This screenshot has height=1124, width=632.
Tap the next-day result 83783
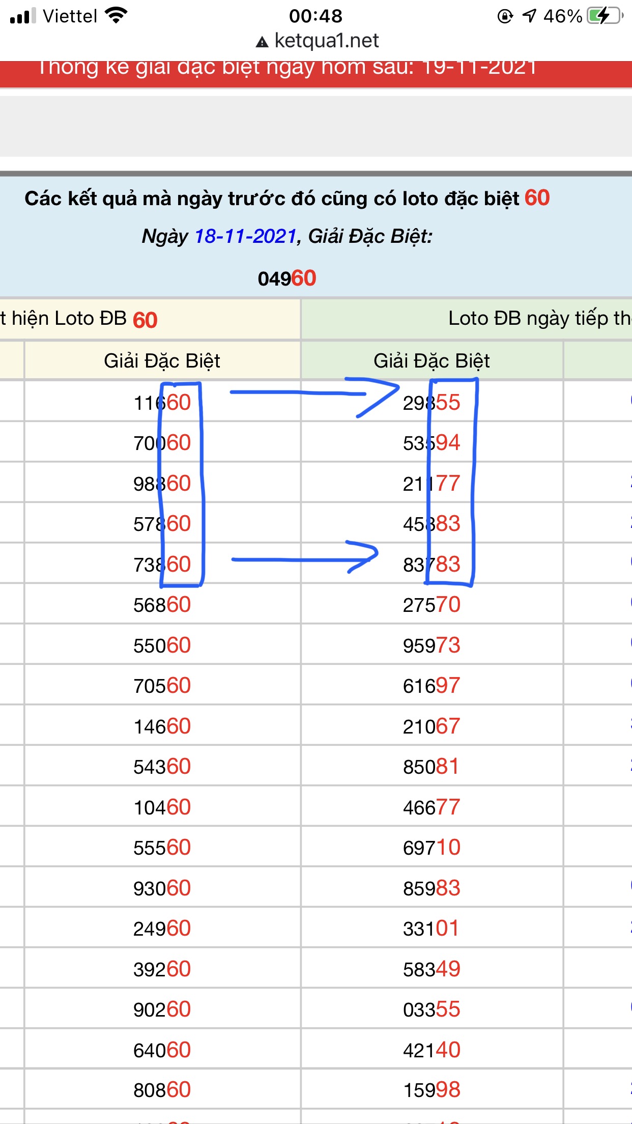point(432,565)
